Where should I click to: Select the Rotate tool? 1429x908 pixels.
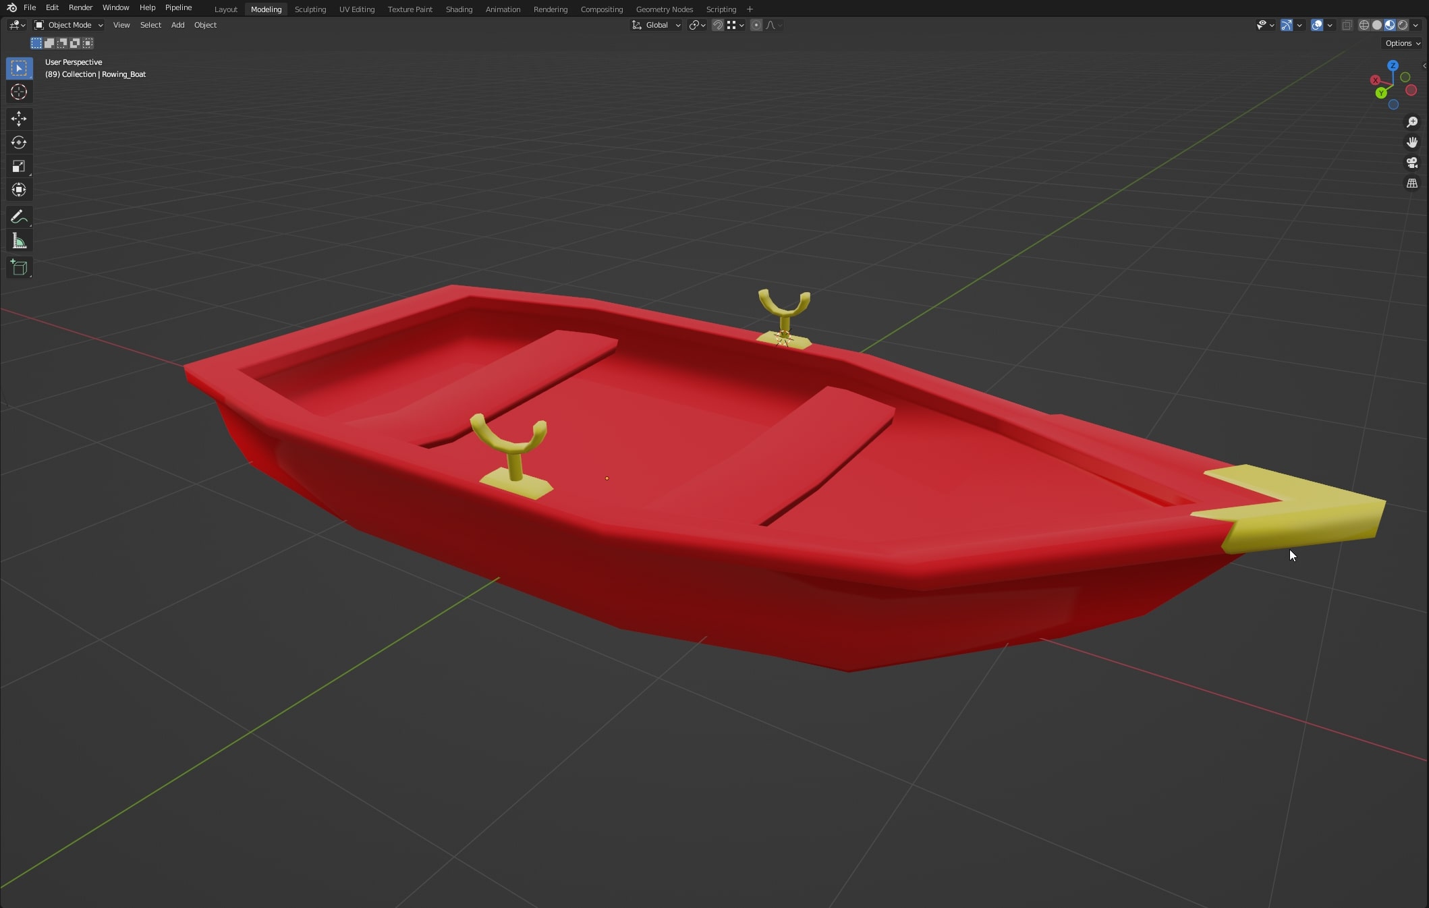click(x=19, y=142)
